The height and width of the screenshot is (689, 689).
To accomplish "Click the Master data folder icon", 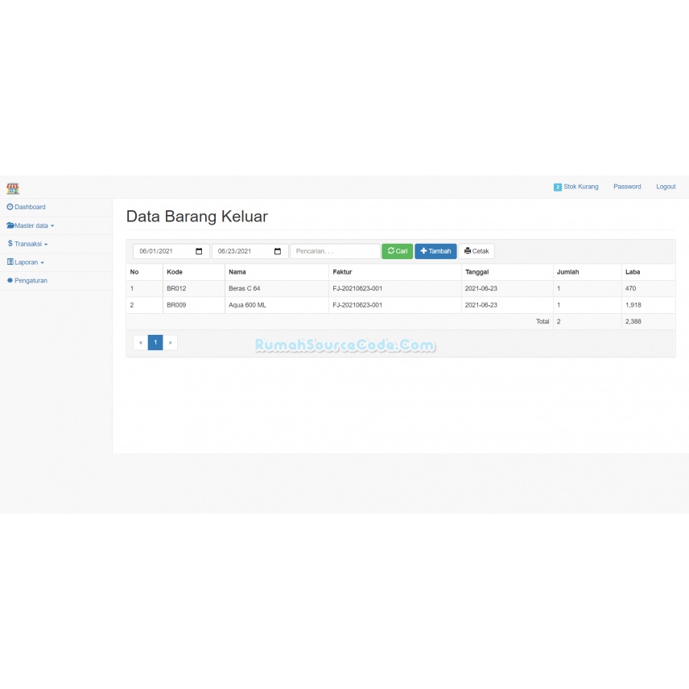I will click(x=10, y=225).
